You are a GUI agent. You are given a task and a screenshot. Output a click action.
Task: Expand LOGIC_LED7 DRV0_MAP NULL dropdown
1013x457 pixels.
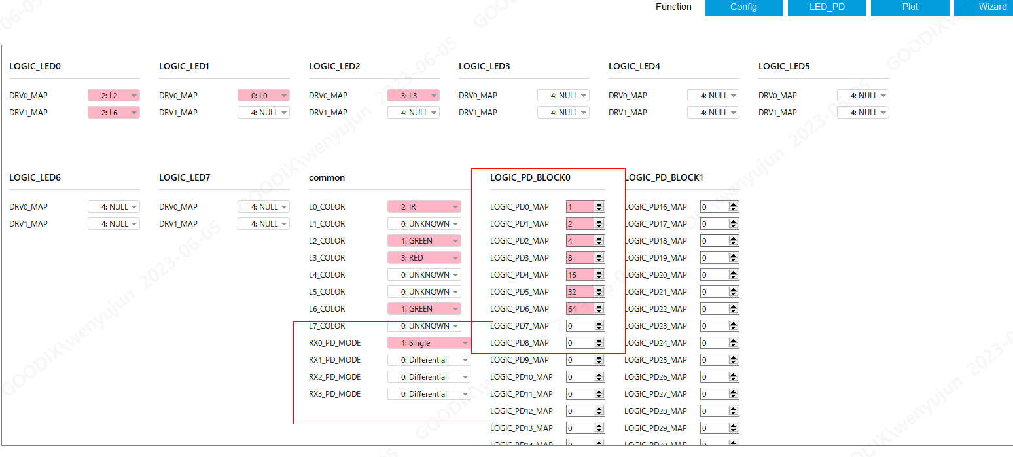[264, 207]
